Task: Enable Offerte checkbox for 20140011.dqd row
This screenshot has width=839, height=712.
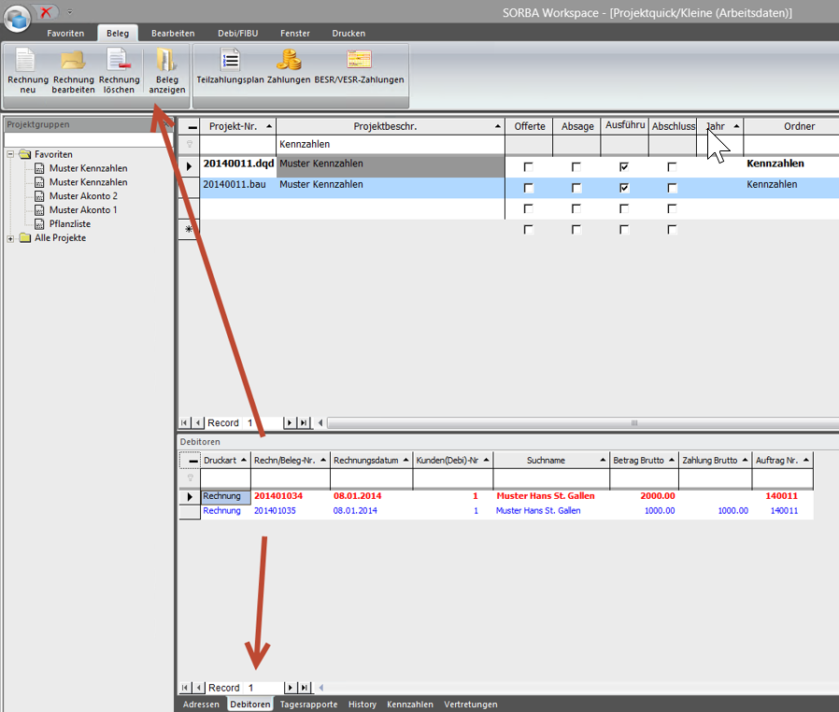Action: (x=529, y=166)
